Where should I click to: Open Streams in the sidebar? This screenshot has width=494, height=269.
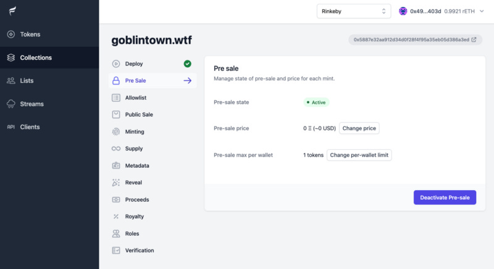pyautogui.click(x=49, y=104)
